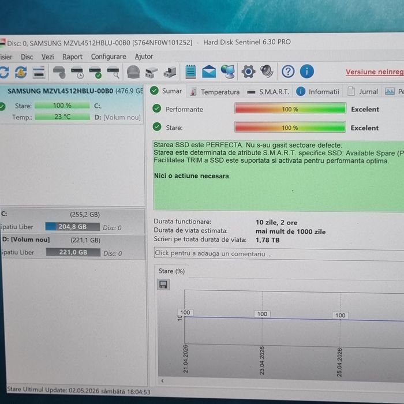Open the Ajutor menu
The height and width of the screenshot is (404, 404).
[144, 56]
